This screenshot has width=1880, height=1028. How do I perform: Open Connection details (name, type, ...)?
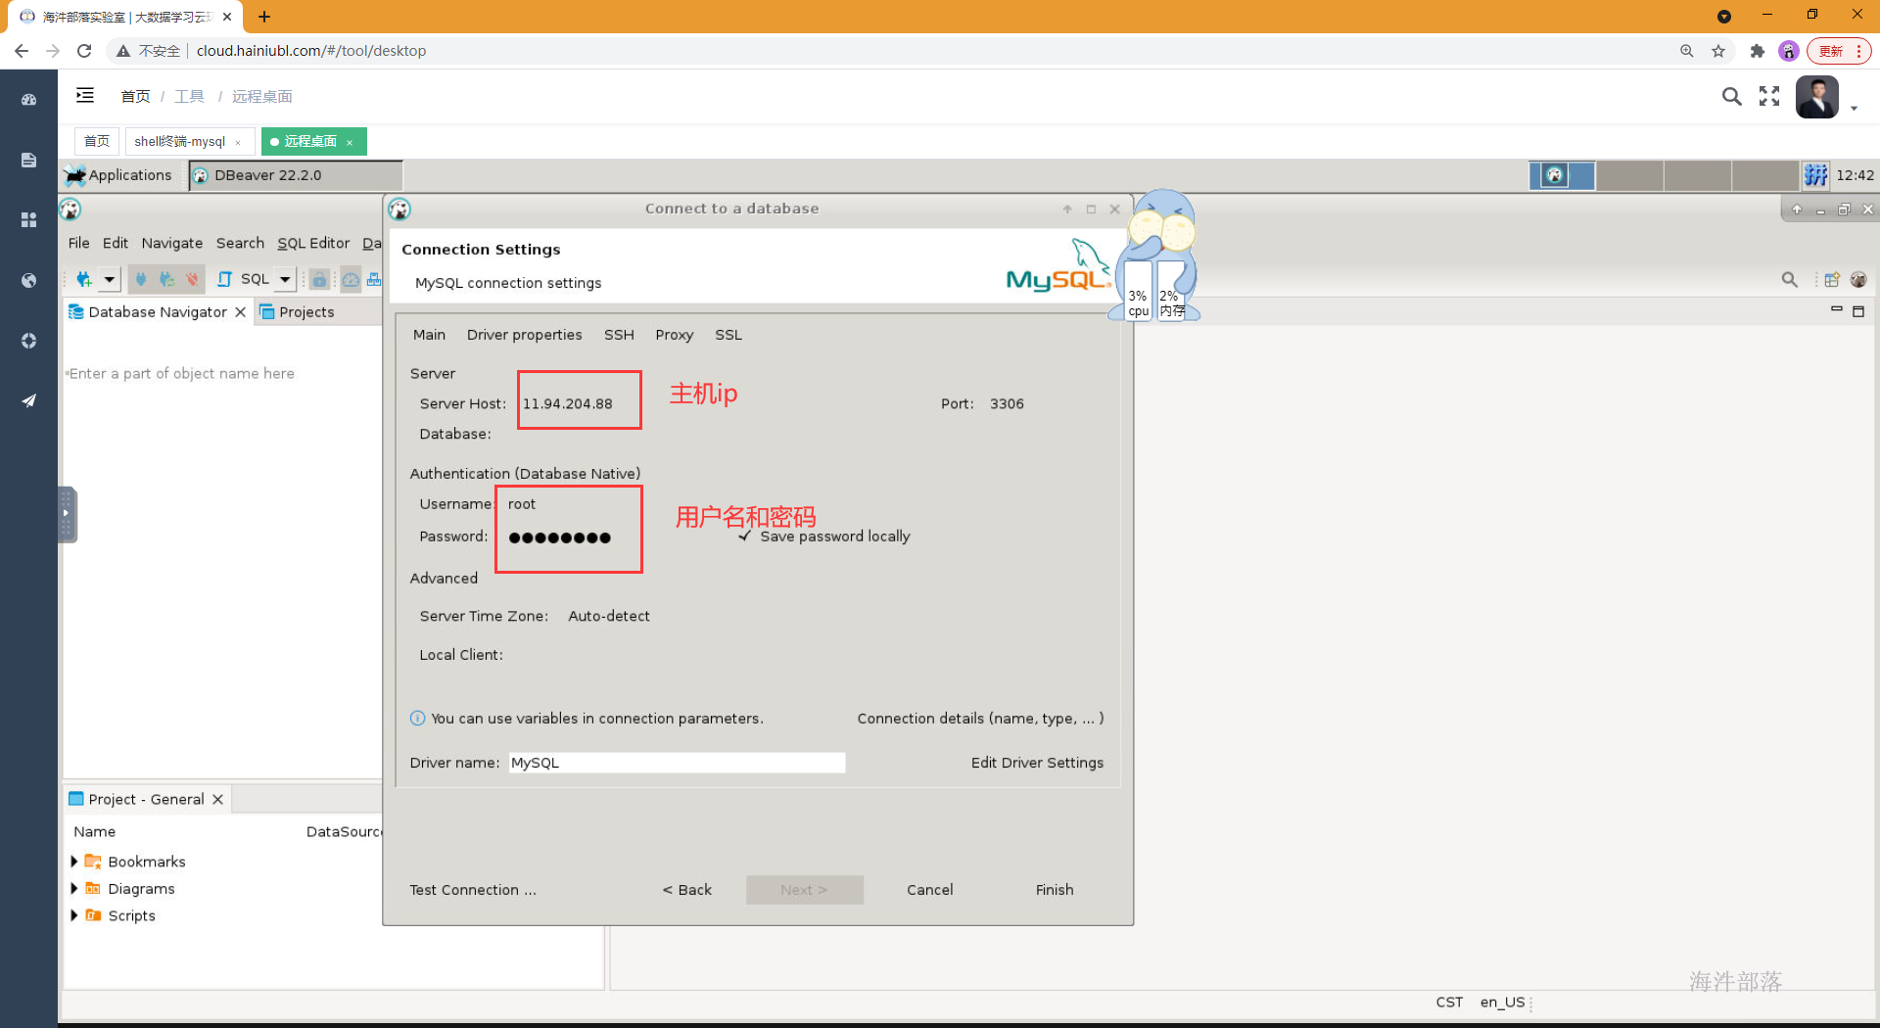pyautogui.click(x=980, y=719)
